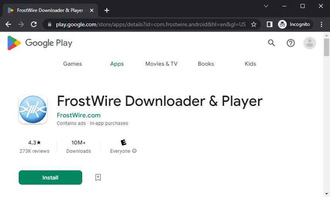This screenshot has width=330, height=197.
Task: Open the FrostWire.com developer link
Action: point(79,115)
